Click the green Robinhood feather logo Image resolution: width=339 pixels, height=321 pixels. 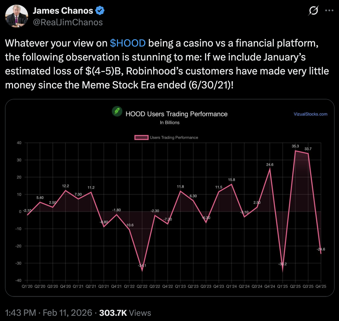tap(117, 112)
